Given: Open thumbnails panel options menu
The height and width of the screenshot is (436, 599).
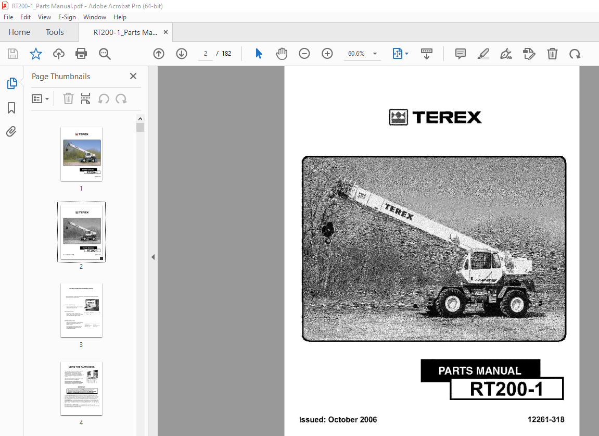Looking at the screenshot, I should coord(40,99).
